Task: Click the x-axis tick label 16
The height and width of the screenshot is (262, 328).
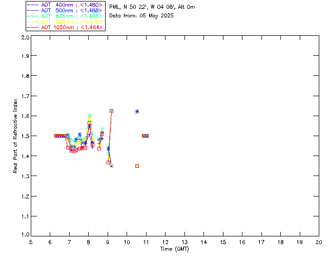Action: coord(242,242)
